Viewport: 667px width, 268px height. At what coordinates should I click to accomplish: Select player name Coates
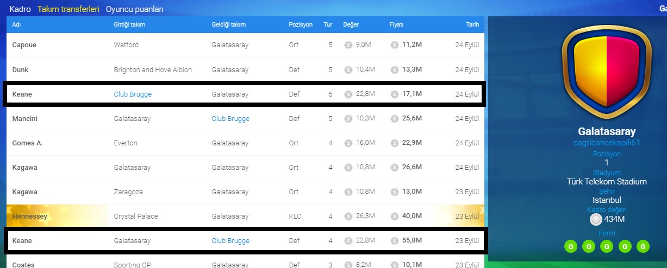point(23,265)
